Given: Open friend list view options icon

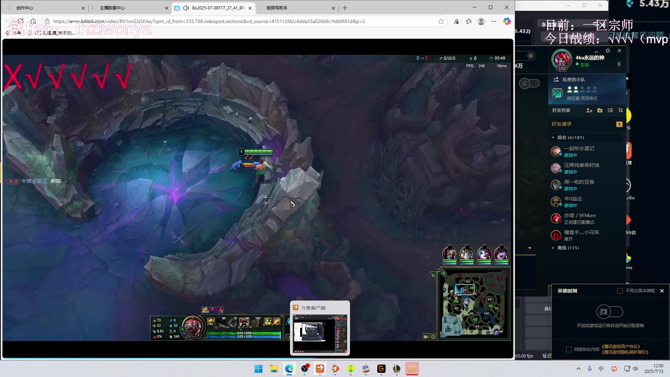Looking at the screenshot, I should point(610,110).
